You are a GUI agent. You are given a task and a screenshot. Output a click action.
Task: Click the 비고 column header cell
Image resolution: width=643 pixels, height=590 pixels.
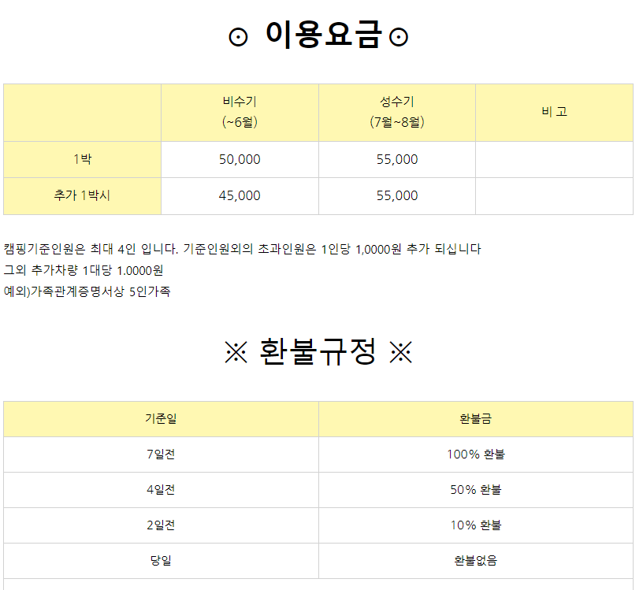[554, 112]
